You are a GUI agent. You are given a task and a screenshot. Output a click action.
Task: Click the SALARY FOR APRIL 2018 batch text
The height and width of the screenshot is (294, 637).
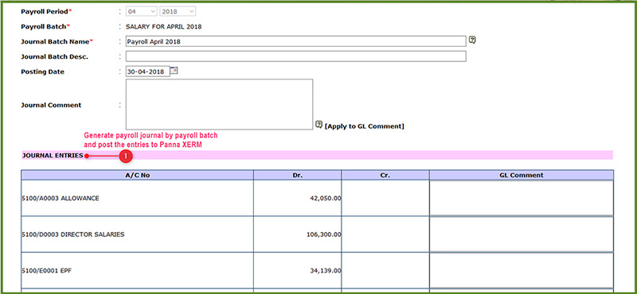(x=164, y=27)
